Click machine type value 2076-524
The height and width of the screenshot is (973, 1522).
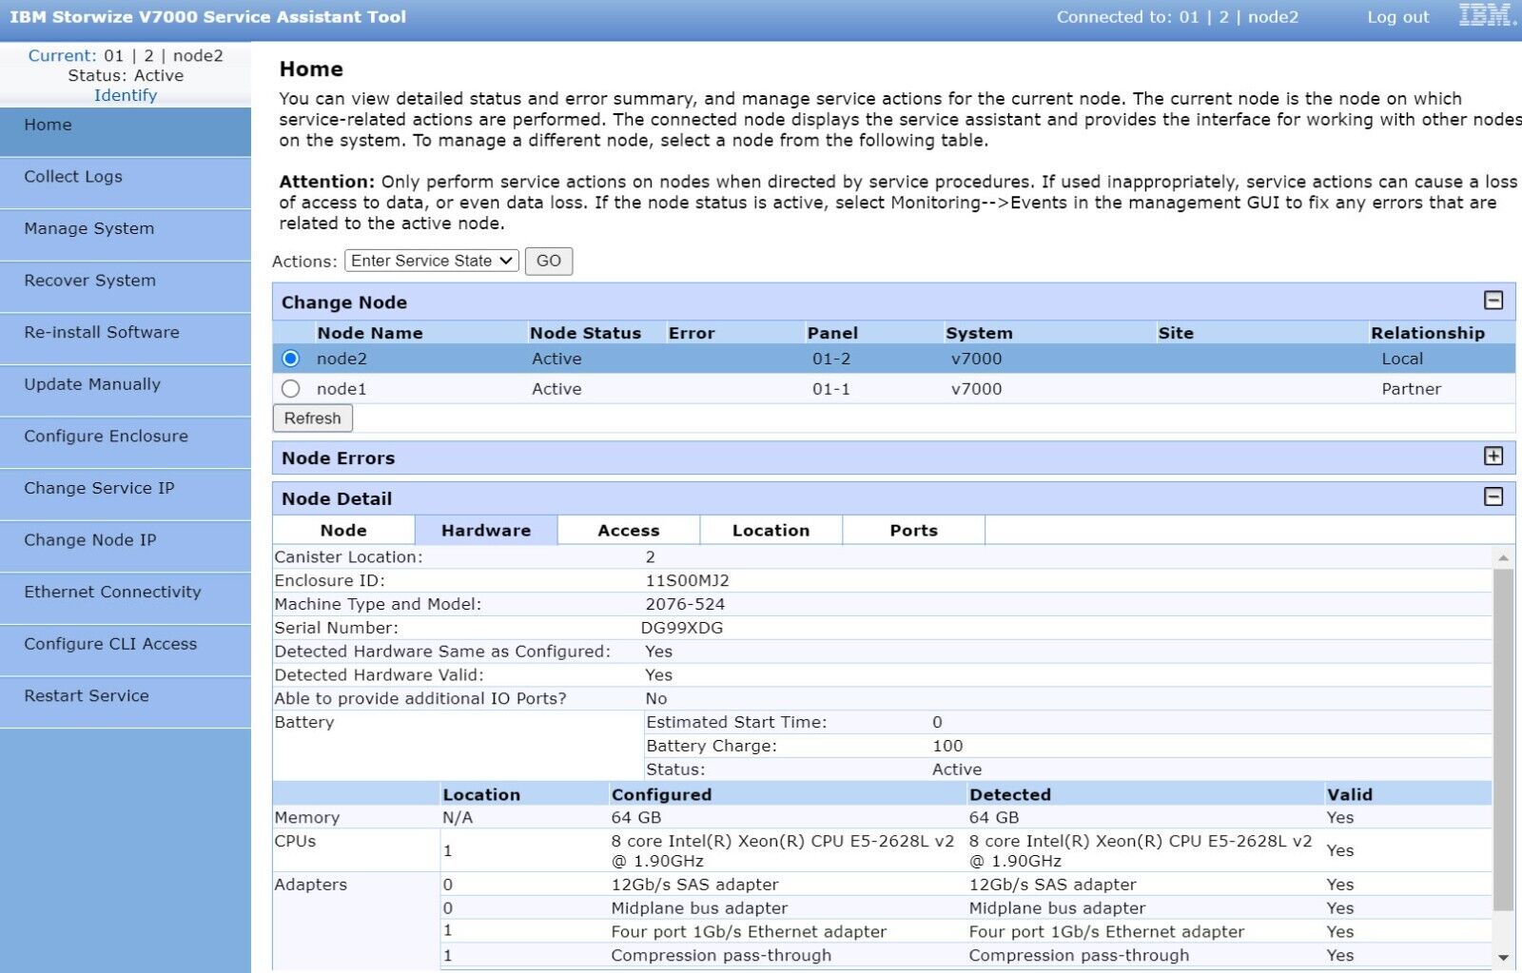pos(685,604)
